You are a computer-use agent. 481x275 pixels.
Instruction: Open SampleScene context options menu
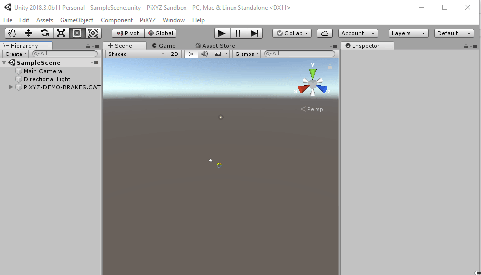click(x=95, y=63)
